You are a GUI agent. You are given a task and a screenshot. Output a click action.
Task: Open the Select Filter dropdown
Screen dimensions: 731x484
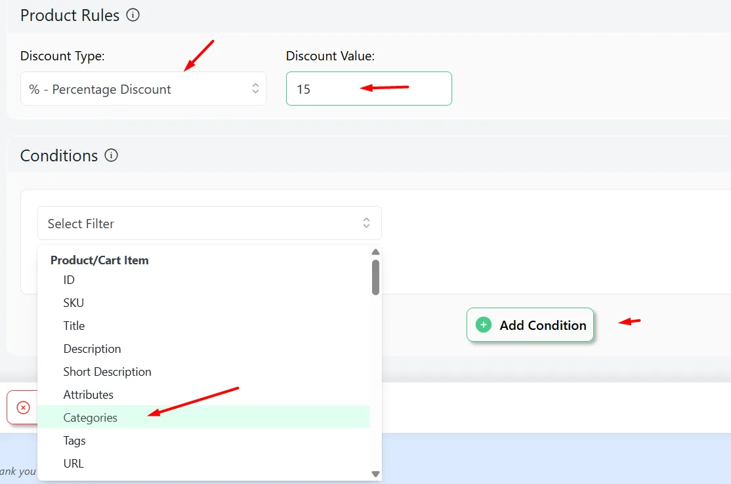pyautogui.click(x=209, y=223)
